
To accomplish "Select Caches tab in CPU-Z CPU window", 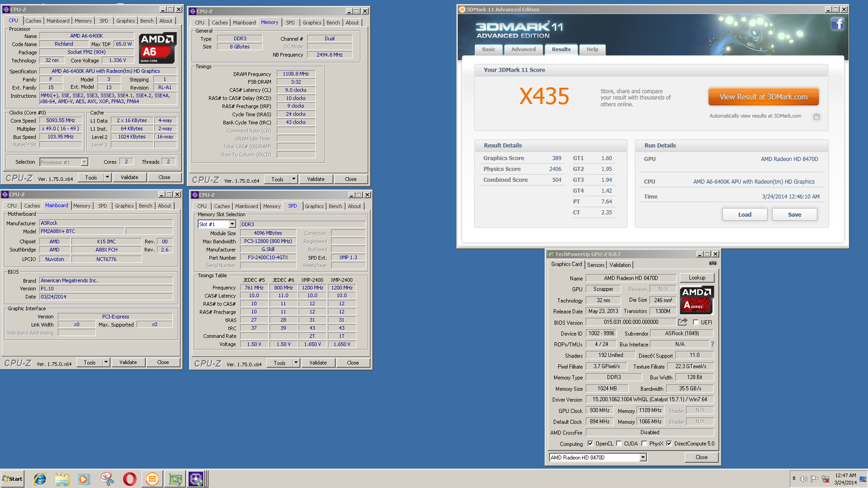I will point(33,21).
